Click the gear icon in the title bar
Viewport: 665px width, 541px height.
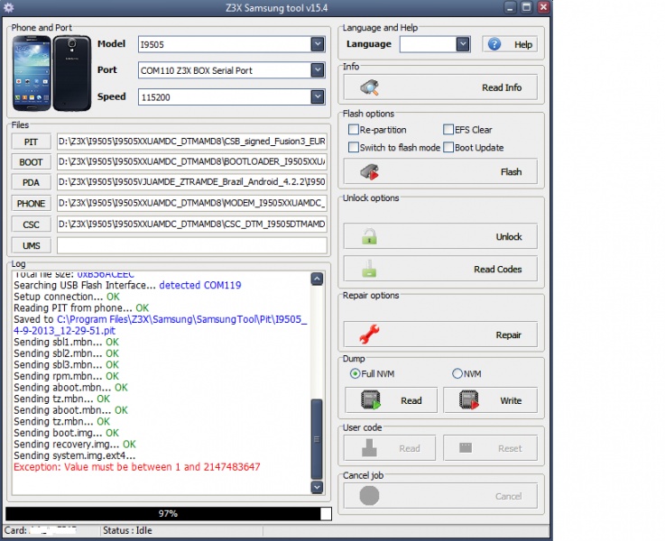[8, 7]
